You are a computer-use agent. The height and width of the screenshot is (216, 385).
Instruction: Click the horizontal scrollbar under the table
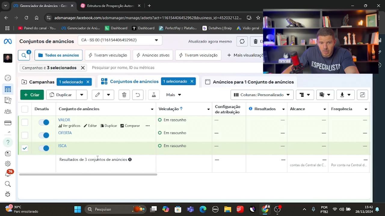[x=88, y=174]
